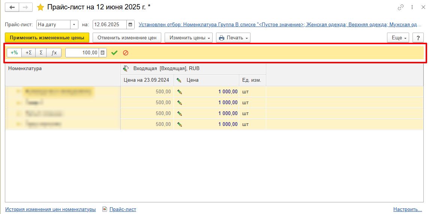Open "История изменения цен номенклатуры" link
The width and height of the screenshot is (429, 214).
tap(51, 210)
